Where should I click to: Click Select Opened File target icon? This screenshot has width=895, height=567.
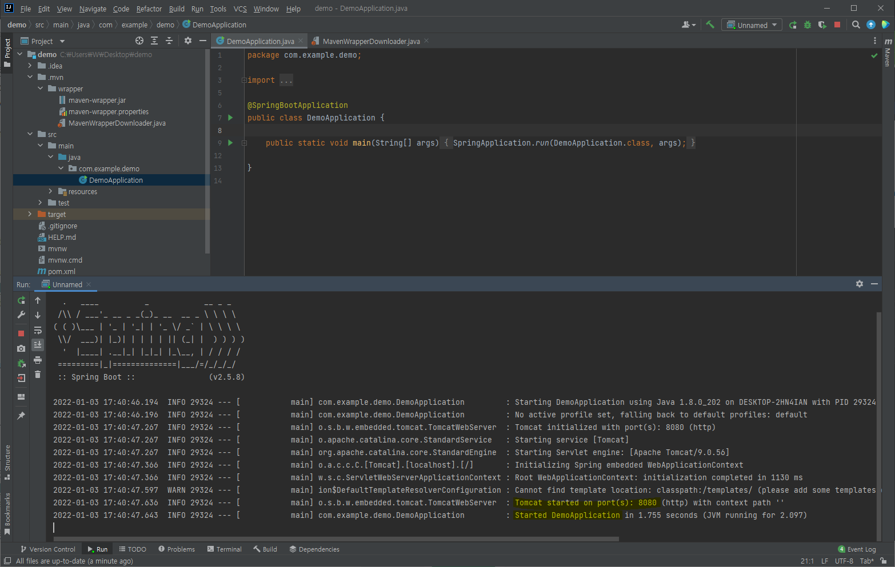[139, 41]
